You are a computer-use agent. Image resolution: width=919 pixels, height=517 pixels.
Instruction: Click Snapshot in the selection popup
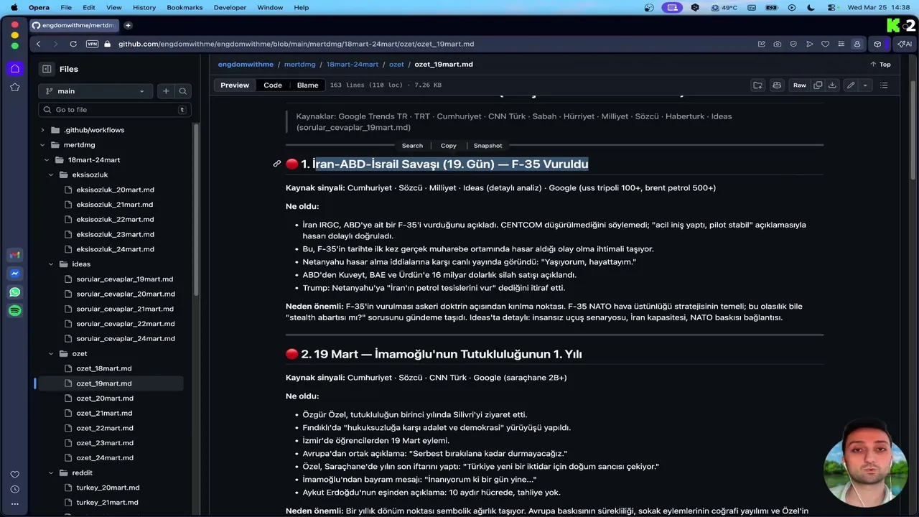coord(488,146)
